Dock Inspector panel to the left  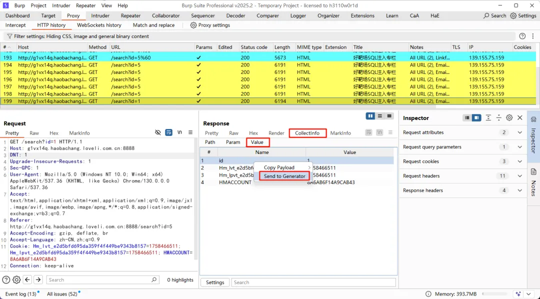467,118
